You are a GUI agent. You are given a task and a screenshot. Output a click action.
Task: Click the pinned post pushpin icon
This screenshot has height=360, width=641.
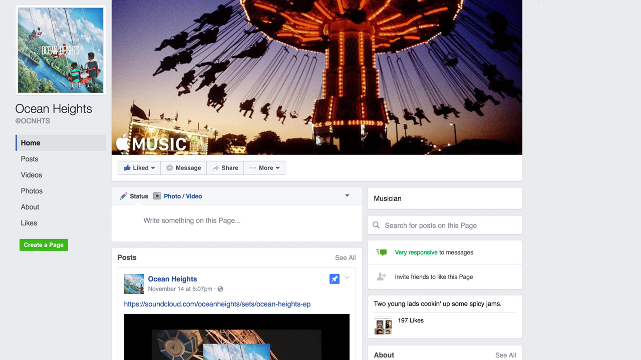[335, 279]
